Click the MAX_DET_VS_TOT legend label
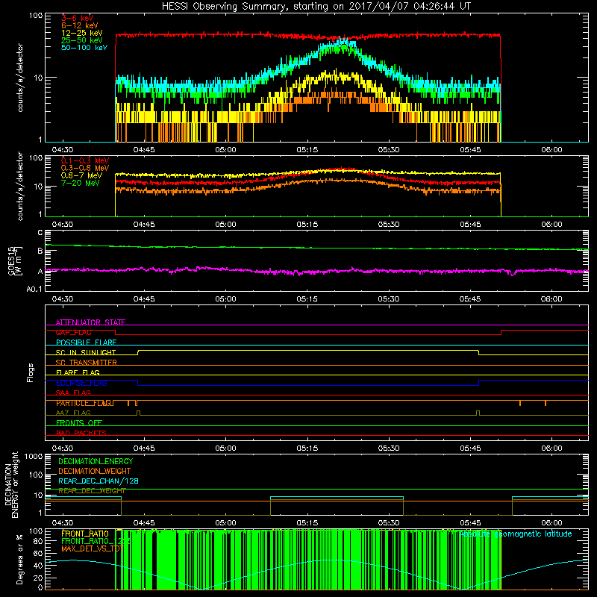 pos(92,548)
